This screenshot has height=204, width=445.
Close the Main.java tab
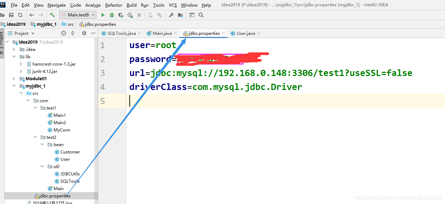click(175, 33)
